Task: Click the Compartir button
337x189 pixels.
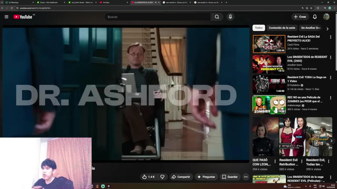Action: (x=181, y=177)
